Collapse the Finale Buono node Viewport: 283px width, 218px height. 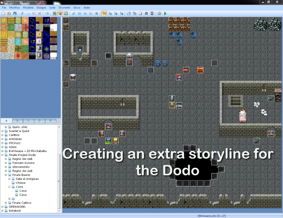(6, 175)
